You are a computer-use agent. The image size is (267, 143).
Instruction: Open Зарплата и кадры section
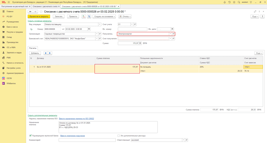(14, 53)
